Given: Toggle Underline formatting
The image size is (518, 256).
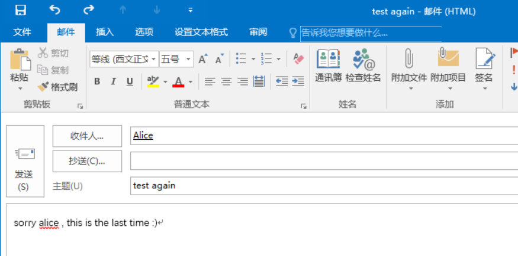Looking at the screenshot, I should (129, 81).
